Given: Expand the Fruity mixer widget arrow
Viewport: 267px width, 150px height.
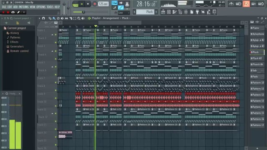Looking at the screenshot, I should tap(3, 93).
